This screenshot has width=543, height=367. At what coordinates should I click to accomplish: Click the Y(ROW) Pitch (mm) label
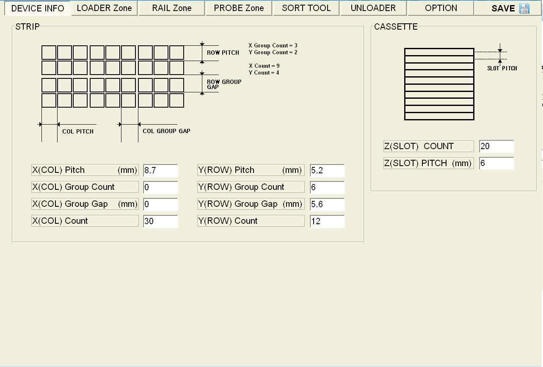tap(251, 170)
